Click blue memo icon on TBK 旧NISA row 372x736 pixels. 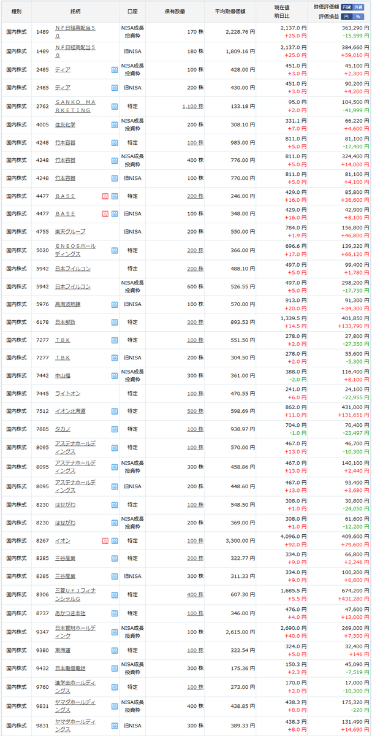[115, 358]
